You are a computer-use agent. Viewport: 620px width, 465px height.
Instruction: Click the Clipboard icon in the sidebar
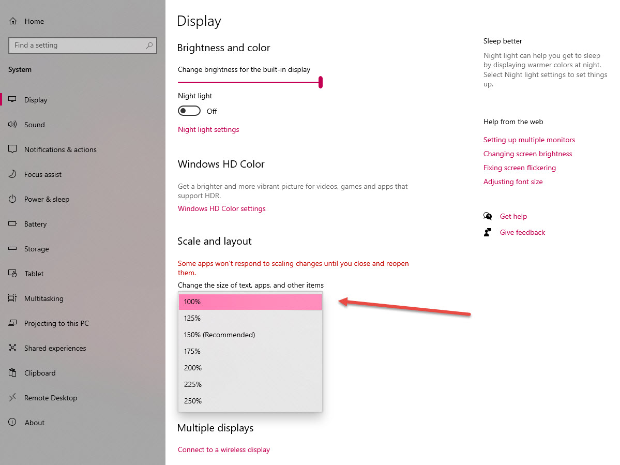[12, 372]
